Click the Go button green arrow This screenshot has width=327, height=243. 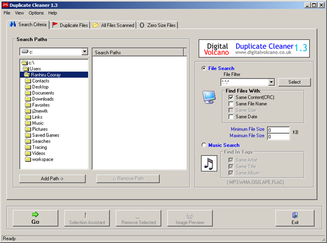tap(35, 214)
